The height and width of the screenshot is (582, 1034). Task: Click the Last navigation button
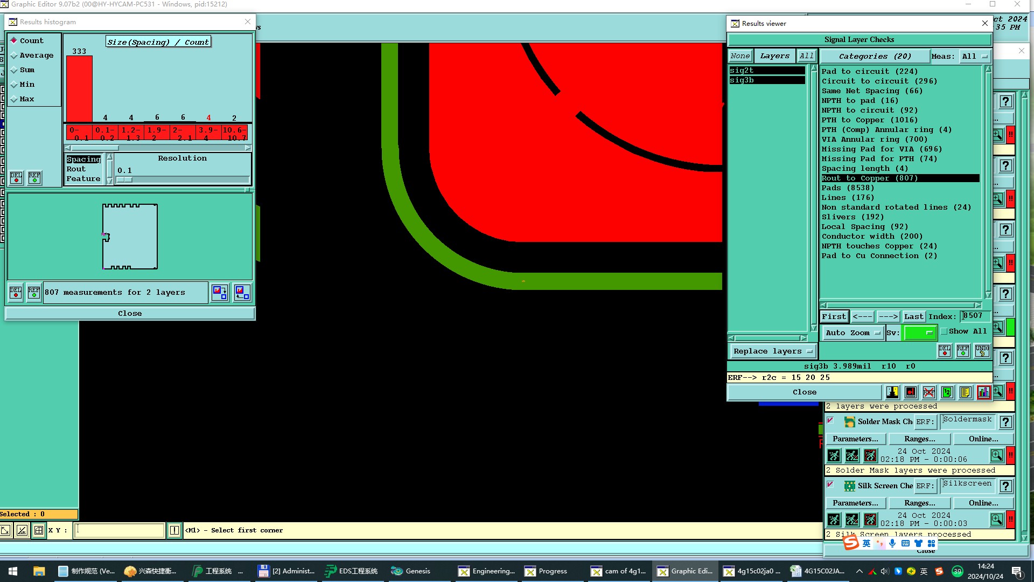(x=913, y=317)
